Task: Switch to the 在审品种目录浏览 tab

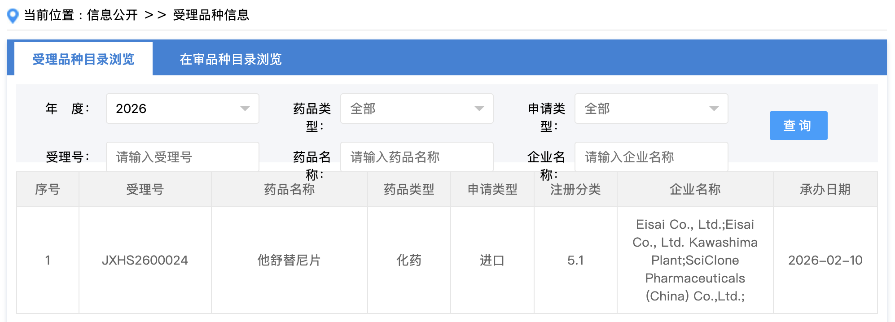Action: 230,59
